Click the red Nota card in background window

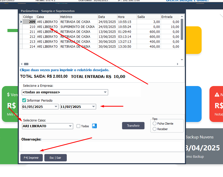[216, 104]
